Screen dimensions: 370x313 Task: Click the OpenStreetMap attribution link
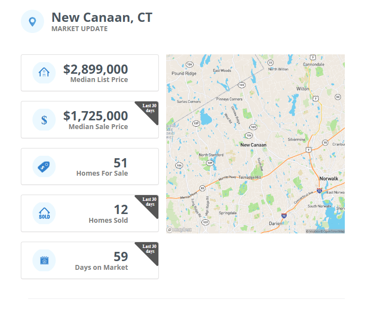pyautogui.click(x=332, y=231)
